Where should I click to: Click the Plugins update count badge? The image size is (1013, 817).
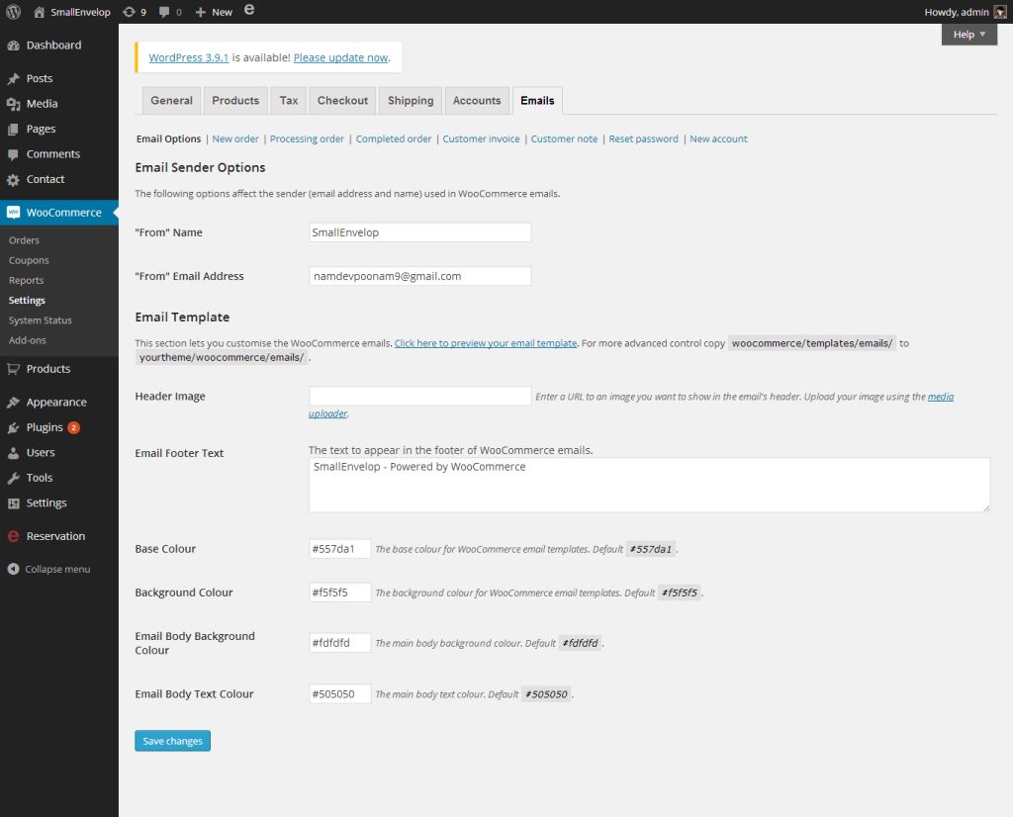coord(73,427)
